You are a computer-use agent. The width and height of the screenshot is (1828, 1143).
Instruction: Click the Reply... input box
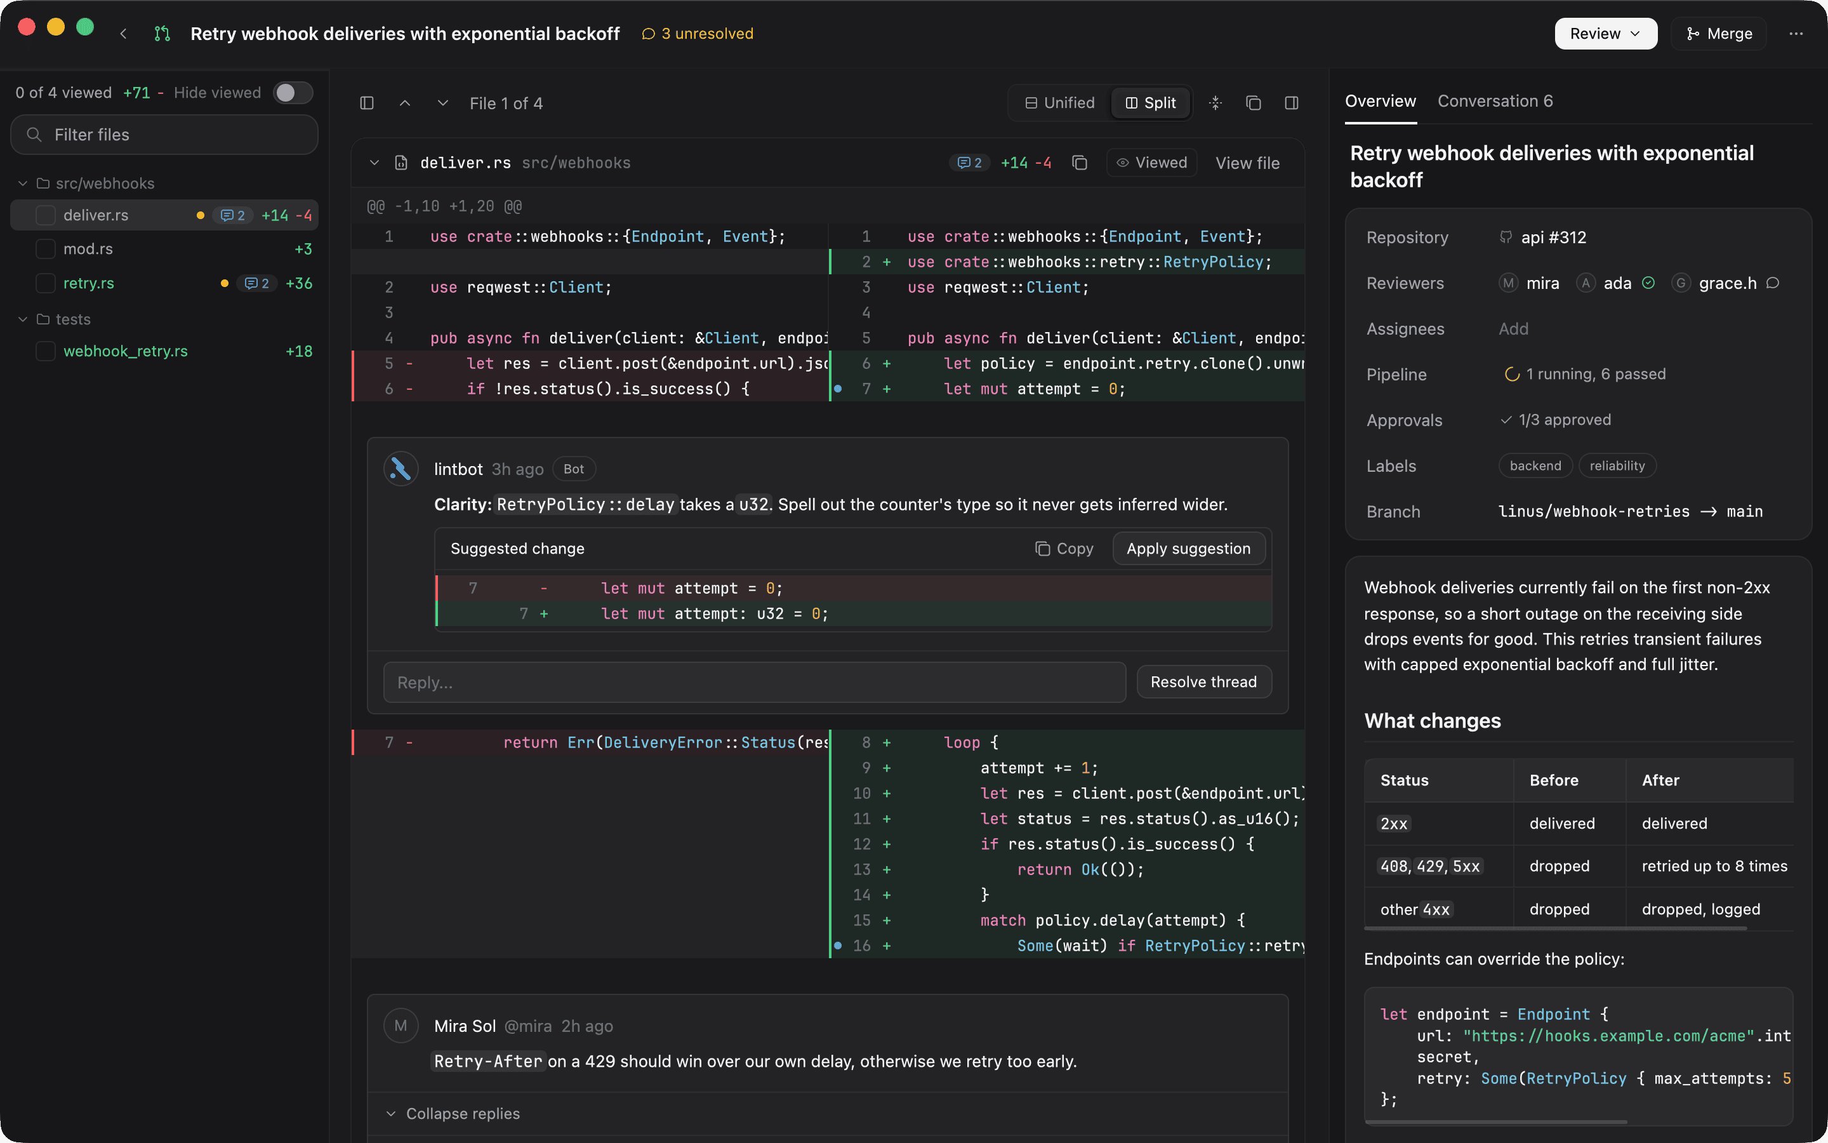click(754, 682)
